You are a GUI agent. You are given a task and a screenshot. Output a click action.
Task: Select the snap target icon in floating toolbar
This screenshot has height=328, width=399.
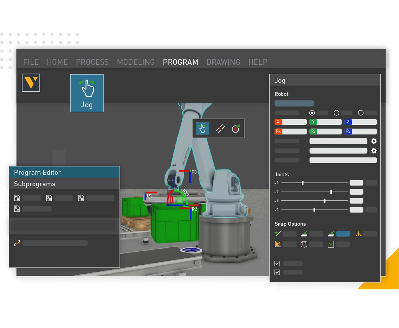click(x=236, y=129)
